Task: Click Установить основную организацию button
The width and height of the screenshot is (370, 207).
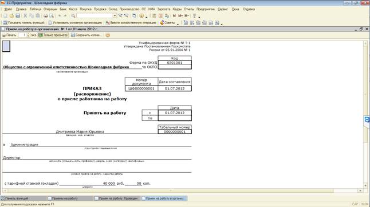Action: coord(75,23)
